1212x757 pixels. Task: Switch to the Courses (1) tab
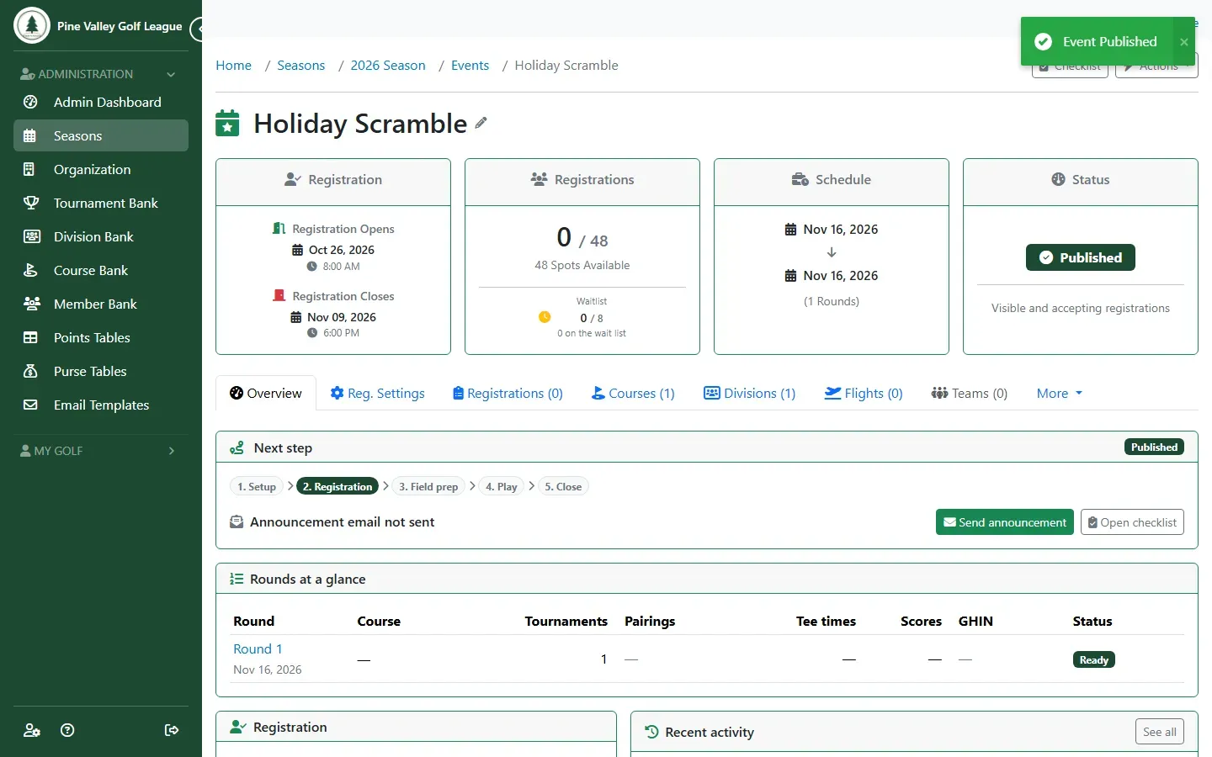pyautogui.click(x=633, y=393)
